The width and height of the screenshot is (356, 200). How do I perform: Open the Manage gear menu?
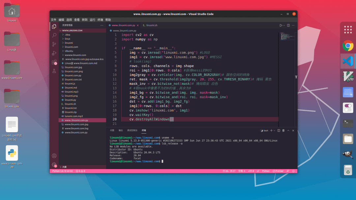(x=54, y=164)
